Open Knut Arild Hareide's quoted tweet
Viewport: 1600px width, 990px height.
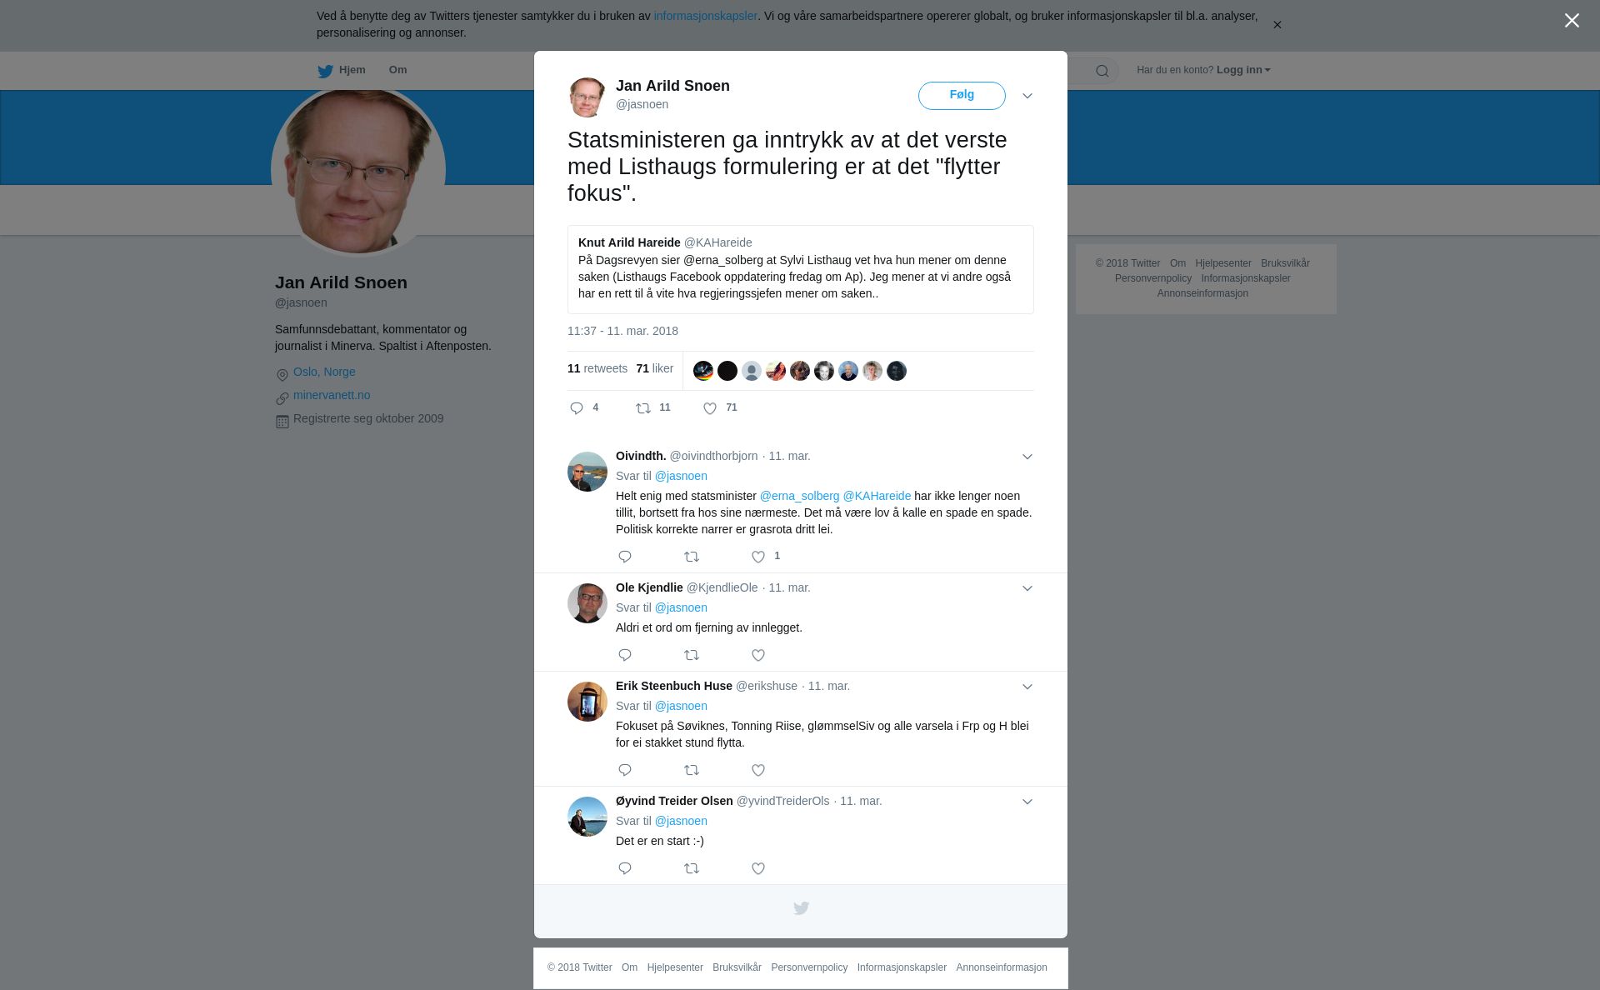pos(801,269)
